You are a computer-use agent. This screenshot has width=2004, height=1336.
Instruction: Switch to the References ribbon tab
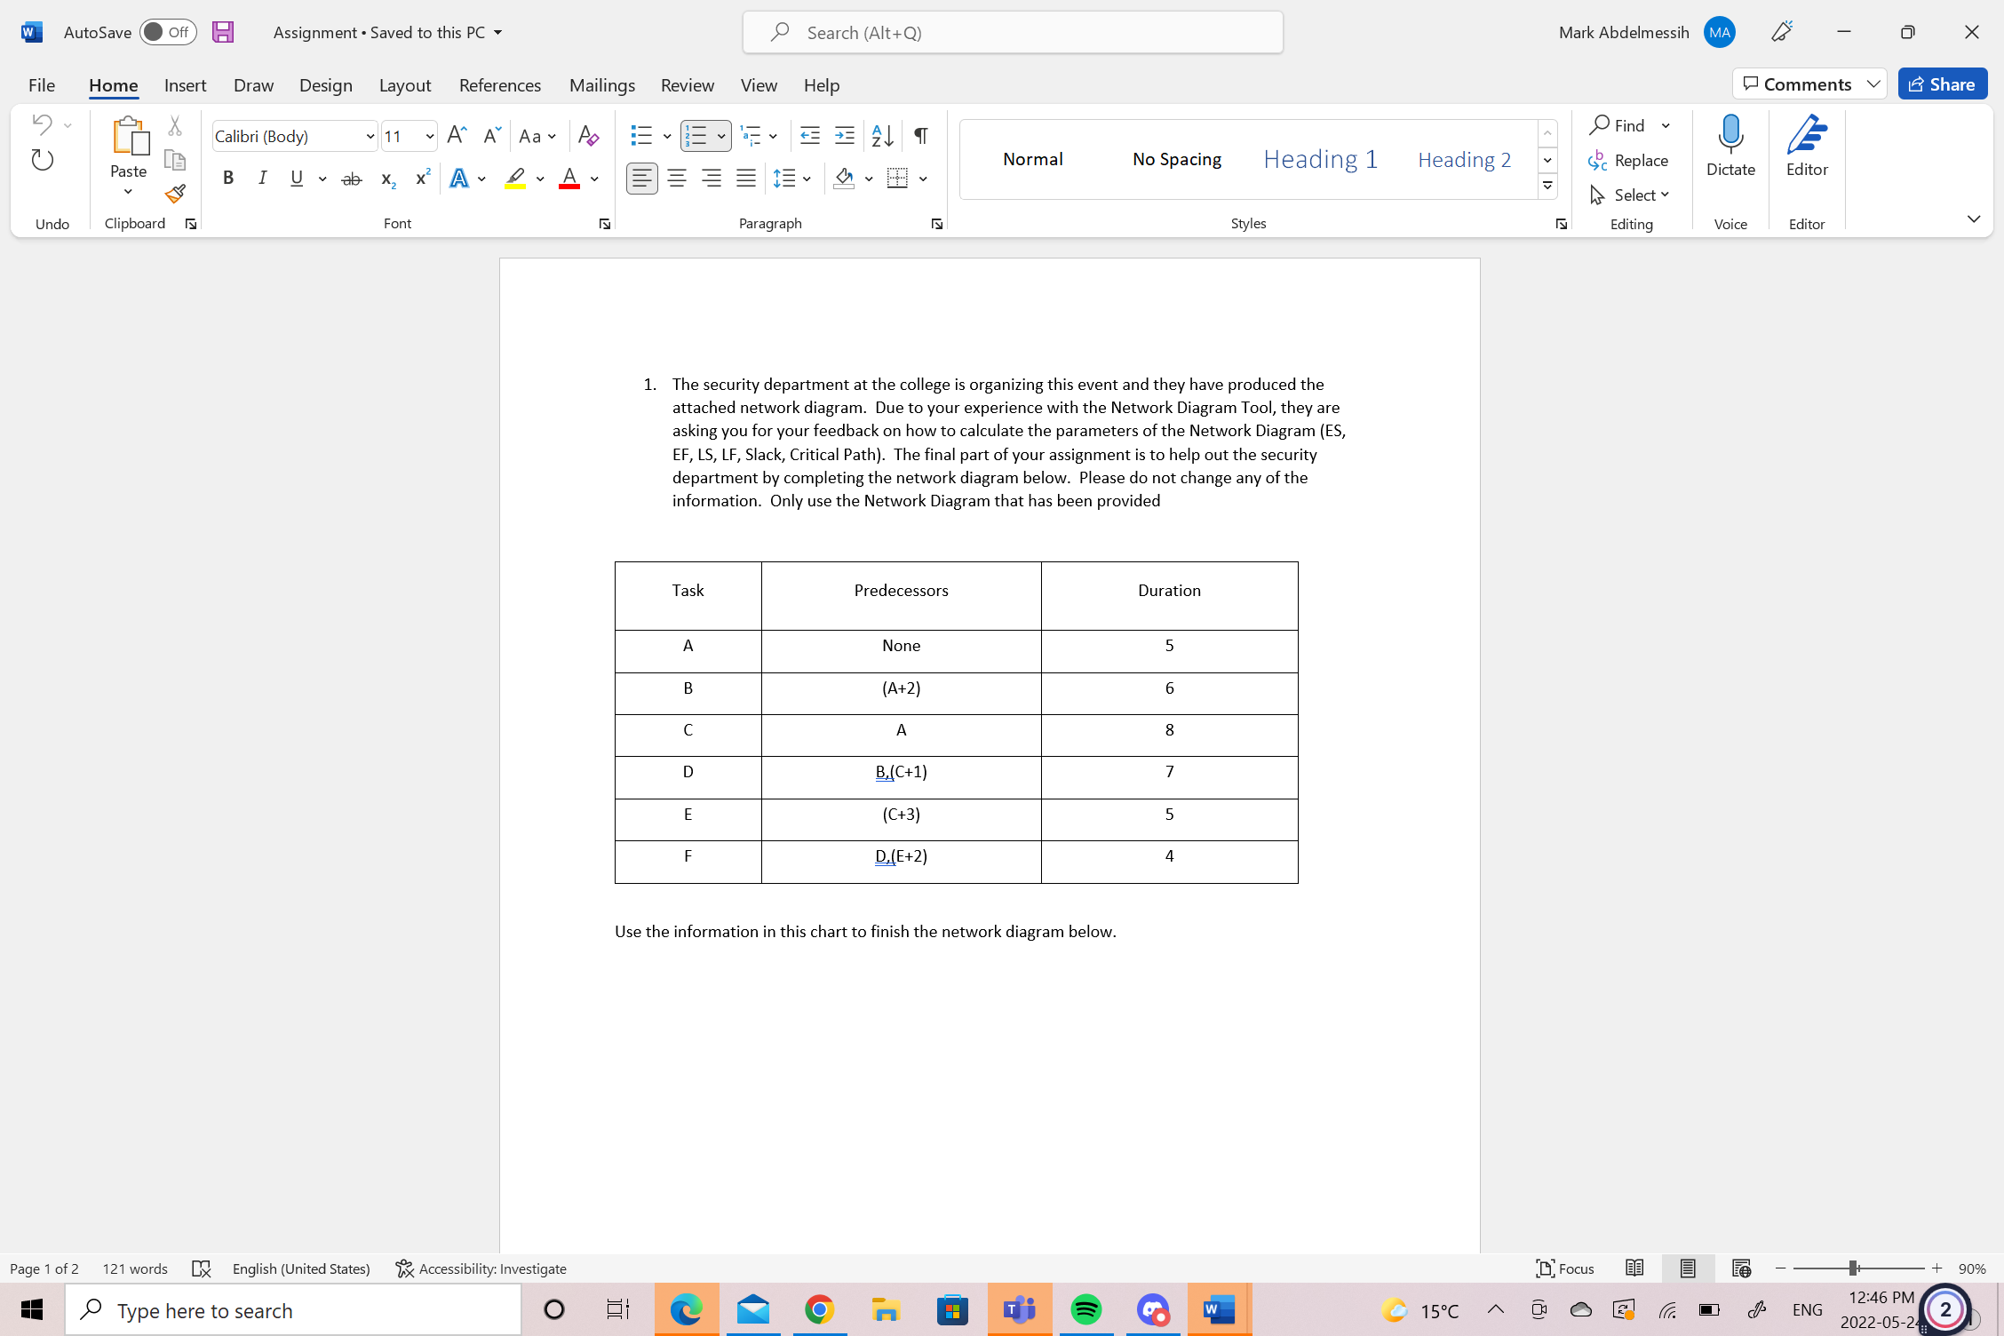coord(500,84)
